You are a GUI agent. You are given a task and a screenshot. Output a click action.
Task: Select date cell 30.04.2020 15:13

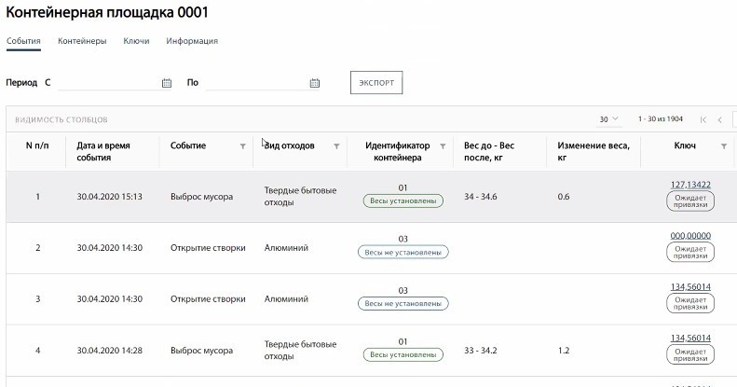coord(110,197)
